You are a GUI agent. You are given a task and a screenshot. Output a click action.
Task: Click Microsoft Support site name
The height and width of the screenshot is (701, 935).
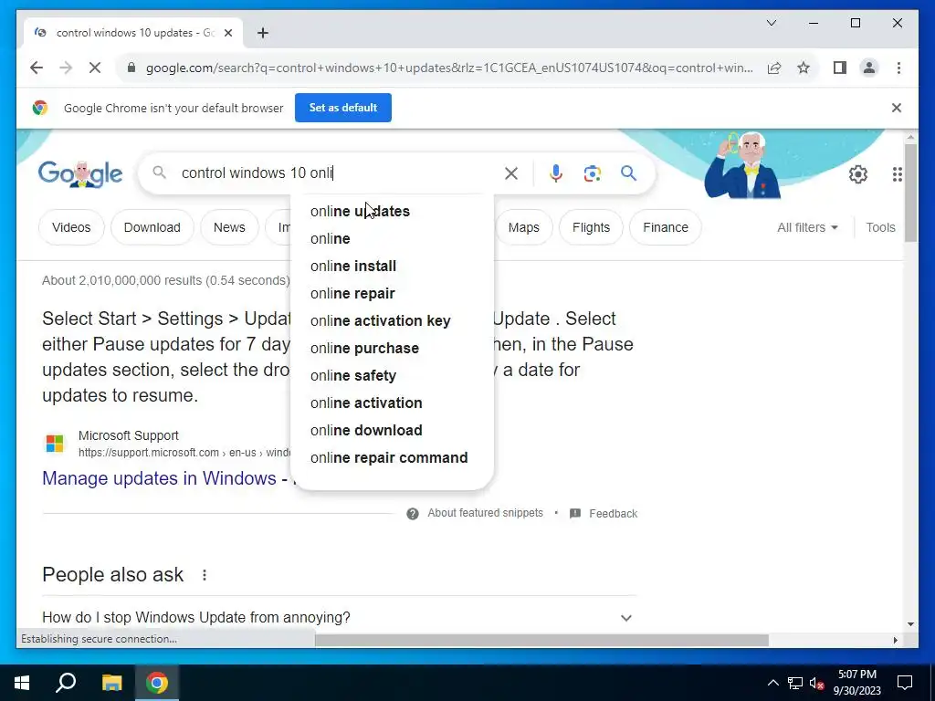[x=128, y=435]
